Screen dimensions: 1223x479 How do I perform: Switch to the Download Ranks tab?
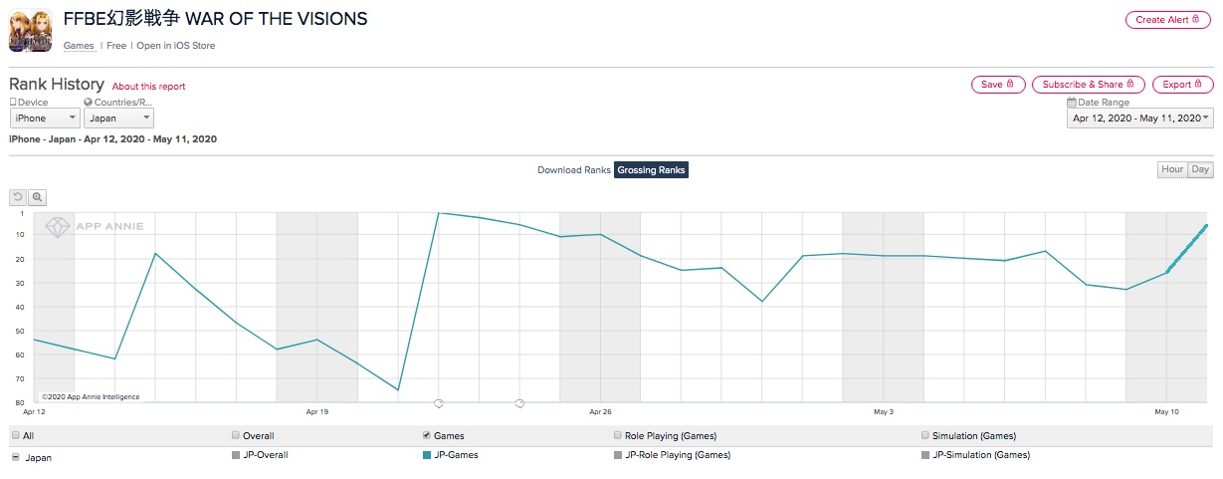pos(573,170)
